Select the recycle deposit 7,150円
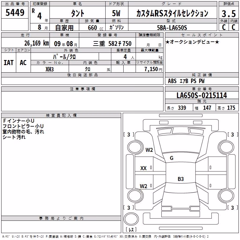 [153, 69]
